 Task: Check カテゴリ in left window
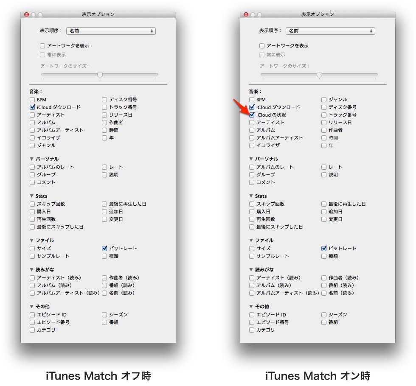tap(32, 330)
